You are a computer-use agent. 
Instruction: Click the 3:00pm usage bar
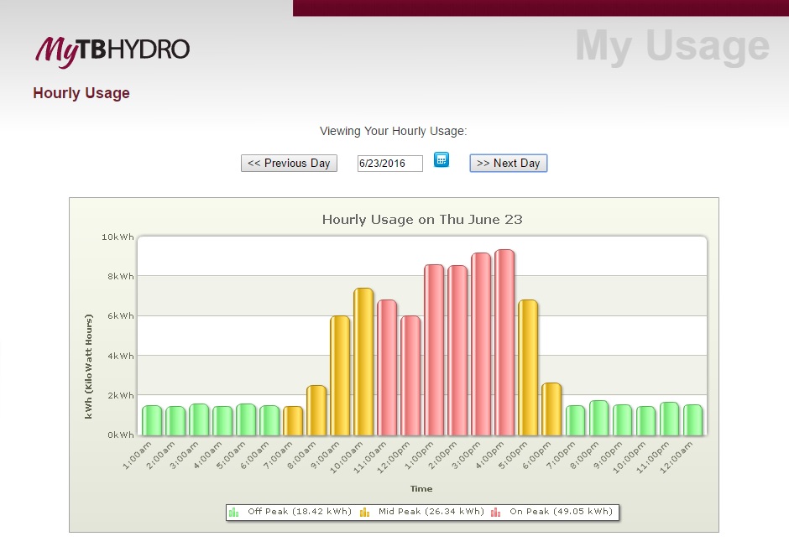481,345
